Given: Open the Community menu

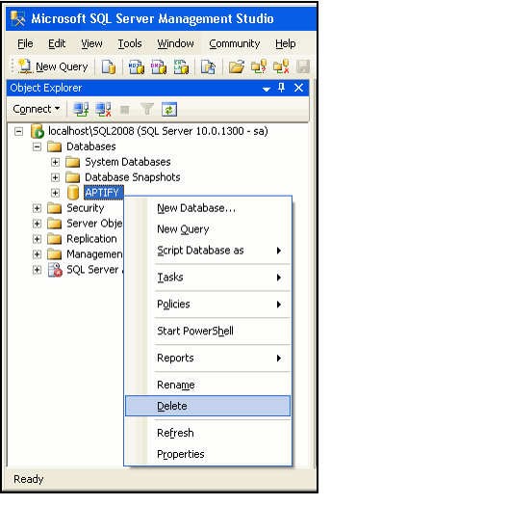Looking at the screenshot, I should click(x=235, y=43).
